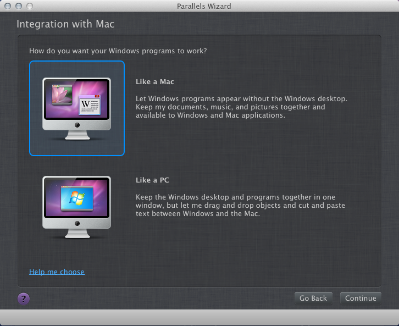Click the Parallels Wizard title bar text
This screenshot has height=326, width=399.
[x=204, y=6]
